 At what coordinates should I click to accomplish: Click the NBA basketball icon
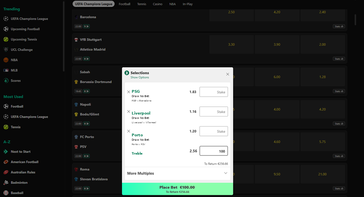(6, 60)
